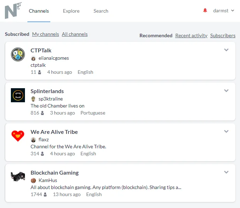
Task: Click flaxz avatar icon
Action: (x=33, y=140)
